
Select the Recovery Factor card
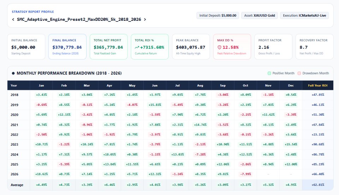[x=315, y=47]
